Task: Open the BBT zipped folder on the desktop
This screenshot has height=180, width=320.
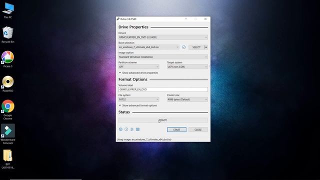Action: tap(8, 159)
